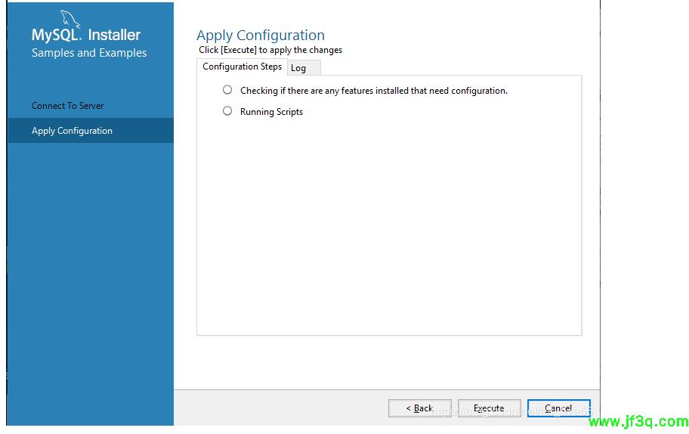
Task: Open the www.jf3q.com watermark link
Action: click(x=638, y=422)
